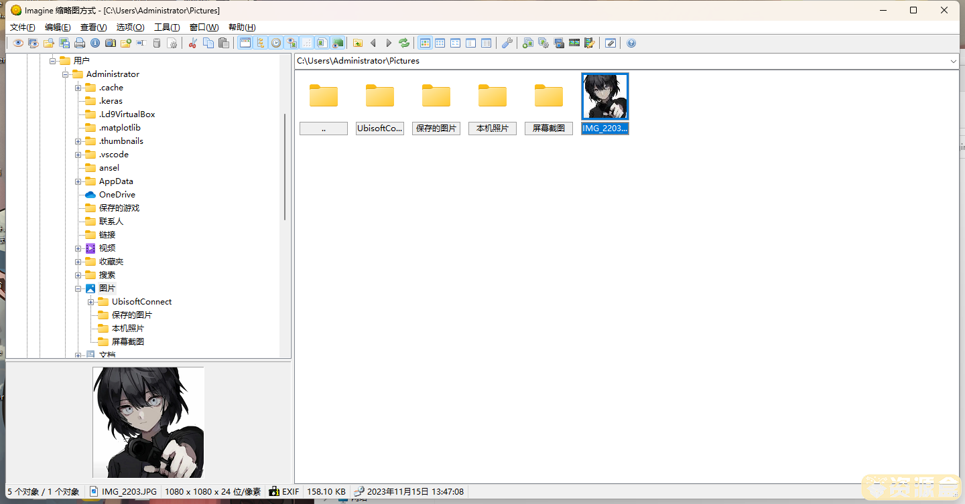Screen dimensions: 965x504
Task: Toggle the eye-with-picture preview button
Action: pos(292,43)
